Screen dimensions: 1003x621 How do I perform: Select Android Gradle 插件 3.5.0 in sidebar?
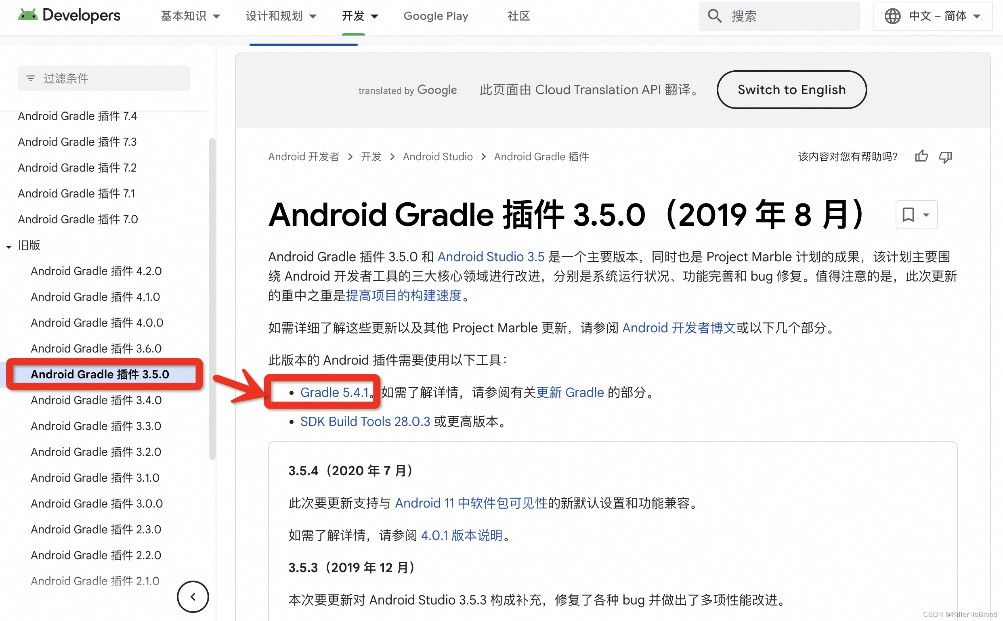(x=100, y=375)
